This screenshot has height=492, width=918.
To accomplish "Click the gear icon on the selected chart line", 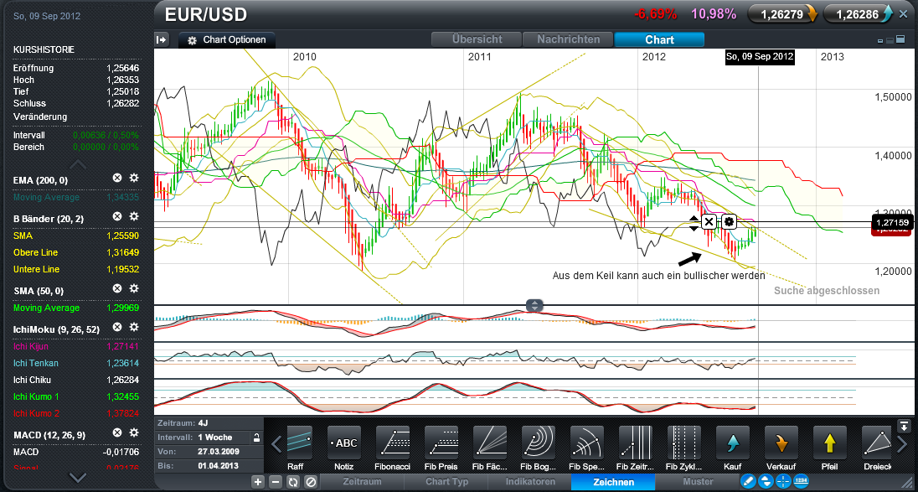I will pos(729,221).
